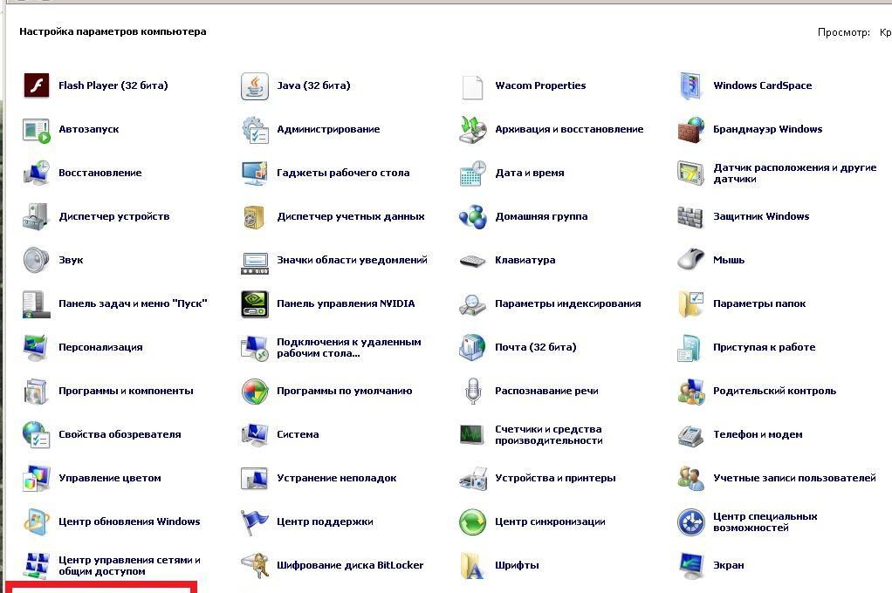Open the Гаджеты рабочего стола icon

click(255, 173)
